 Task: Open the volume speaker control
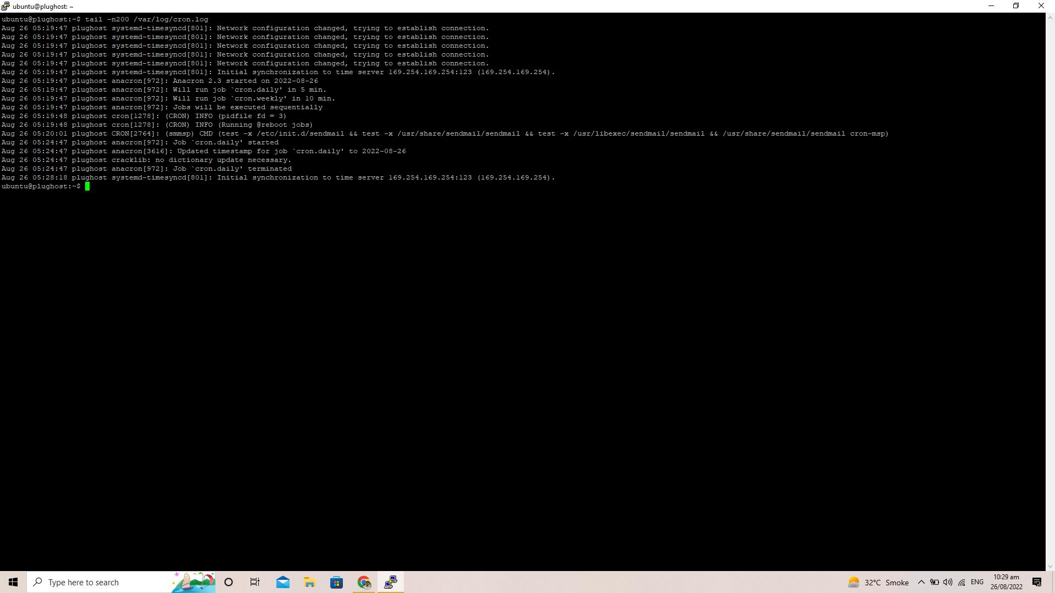pos(948,582)
